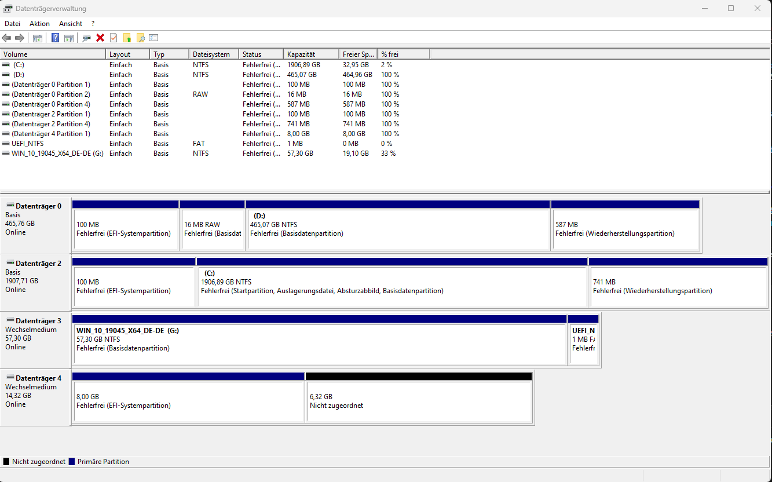The image size is (772, 482).
Task: Click the 32,95 GB free space cell
Action: click(x=356, y=65)
